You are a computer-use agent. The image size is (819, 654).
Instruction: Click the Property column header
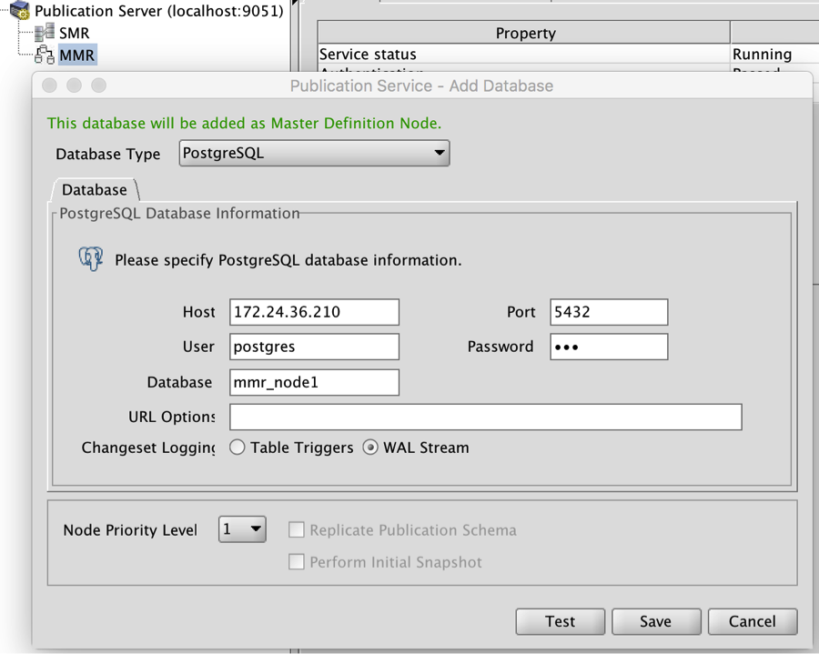525,34
